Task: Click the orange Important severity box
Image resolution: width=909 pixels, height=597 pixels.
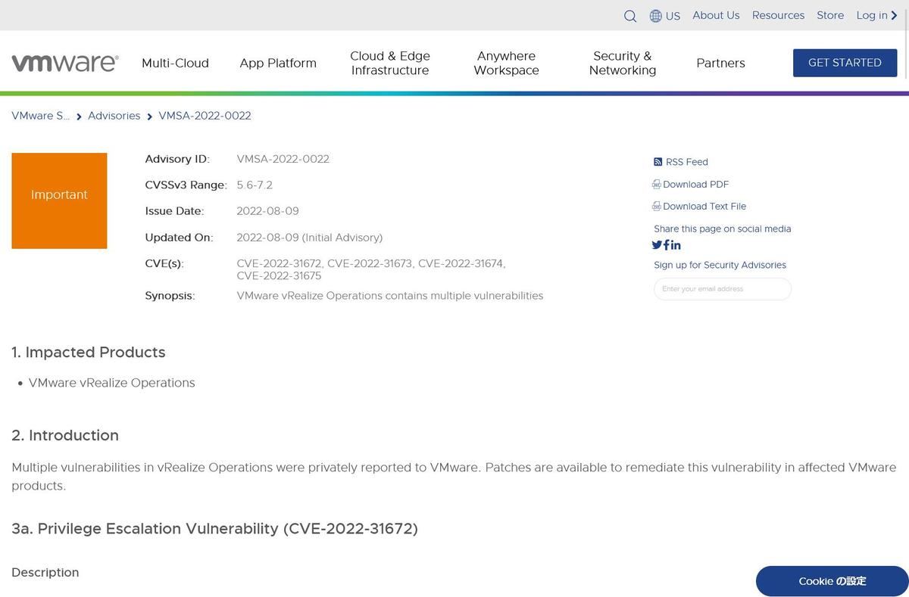Action: (59, 201)
